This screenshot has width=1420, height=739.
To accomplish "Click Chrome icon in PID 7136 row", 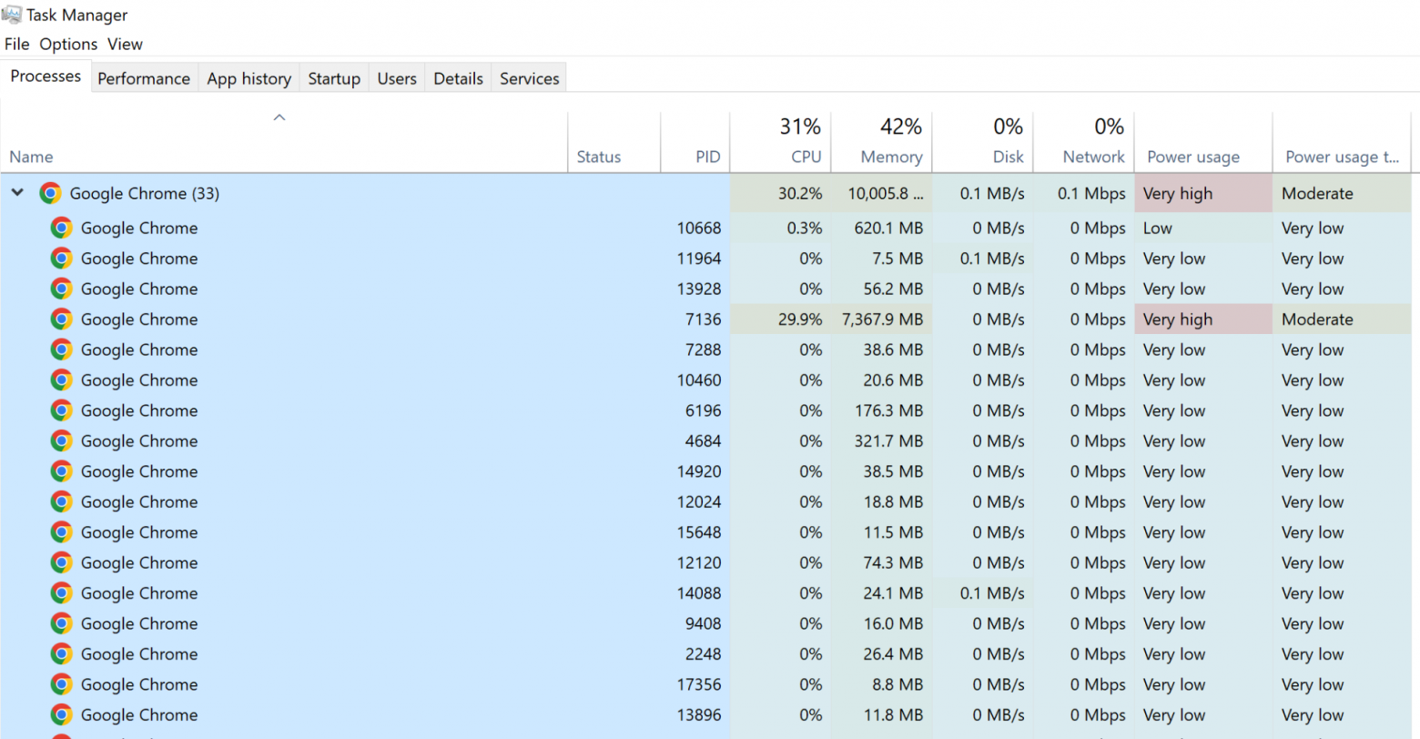I will [61, 319].
